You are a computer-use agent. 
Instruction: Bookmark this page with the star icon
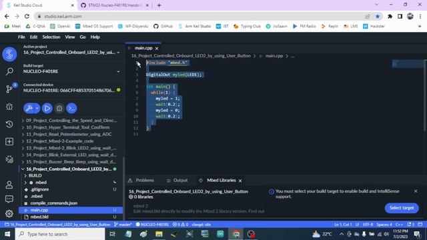(378, 16)
